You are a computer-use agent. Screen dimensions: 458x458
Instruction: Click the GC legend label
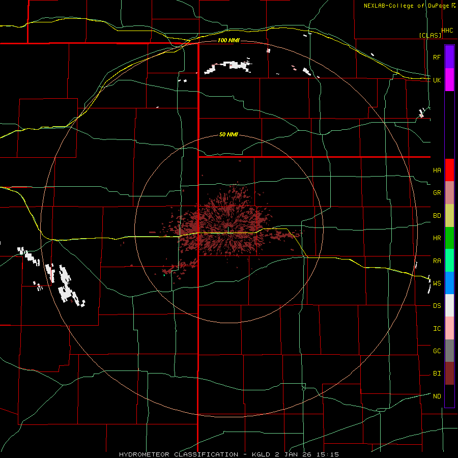[x=437, y=351]
